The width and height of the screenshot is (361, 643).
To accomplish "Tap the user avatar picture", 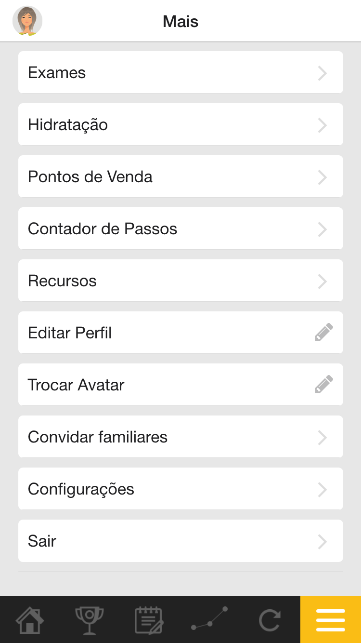I will pyautogui.click(x=27, y=21).
